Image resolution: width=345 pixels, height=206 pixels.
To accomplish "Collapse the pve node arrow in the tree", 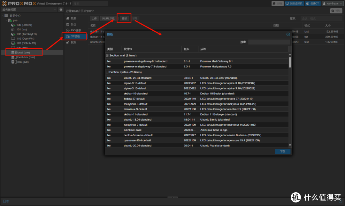I will [6, 20].
